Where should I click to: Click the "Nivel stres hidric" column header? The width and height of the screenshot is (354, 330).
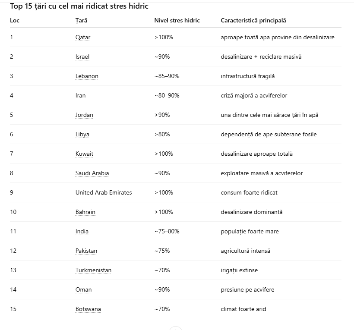click(177, 20)
